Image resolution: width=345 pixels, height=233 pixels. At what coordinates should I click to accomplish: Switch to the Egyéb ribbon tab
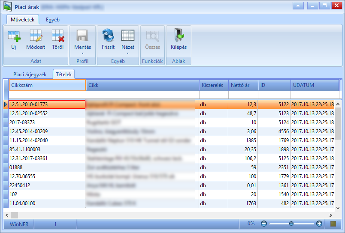(53, 20)
